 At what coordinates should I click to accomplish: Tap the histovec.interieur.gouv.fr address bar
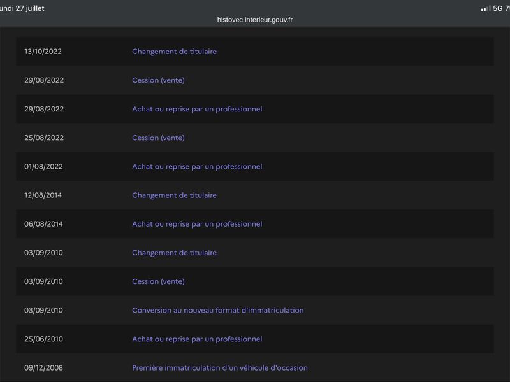pos(254,20)
